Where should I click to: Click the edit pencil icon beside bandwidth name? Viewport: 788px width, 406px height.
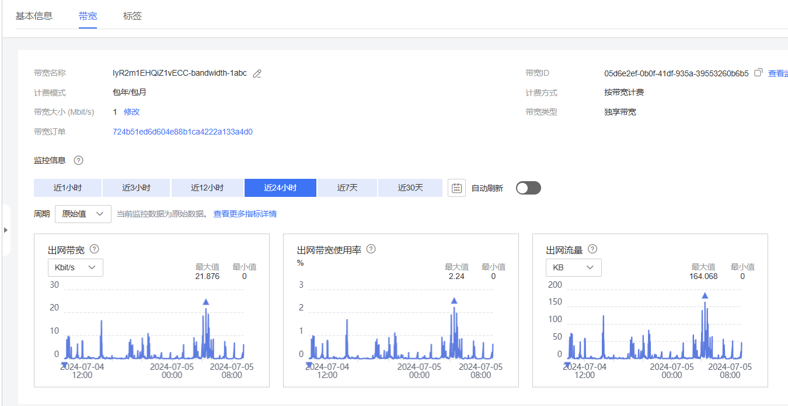point(257,73)
